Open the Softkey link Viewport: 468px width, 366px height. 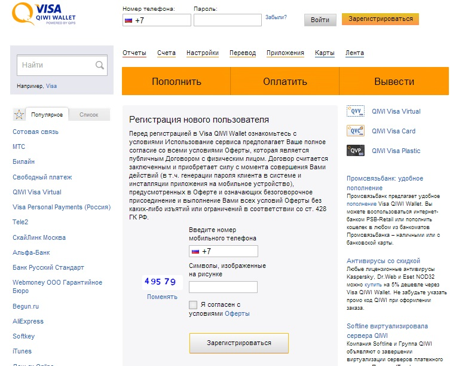pos(23,336)
